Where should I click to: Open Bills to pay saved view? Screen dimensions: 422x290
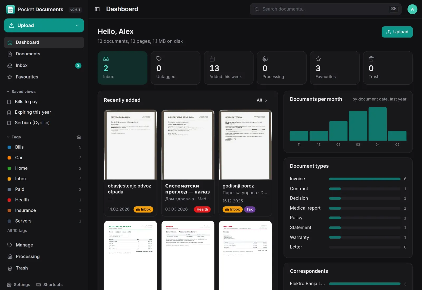click(44, 102)
